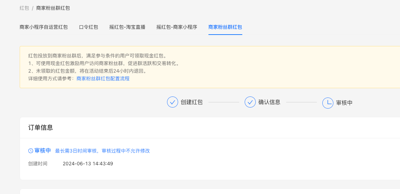The height and width of the screenshot is (194, 400).
Task: Click the clock icon of the 审核中 step
Action: (x=328, y=103)
